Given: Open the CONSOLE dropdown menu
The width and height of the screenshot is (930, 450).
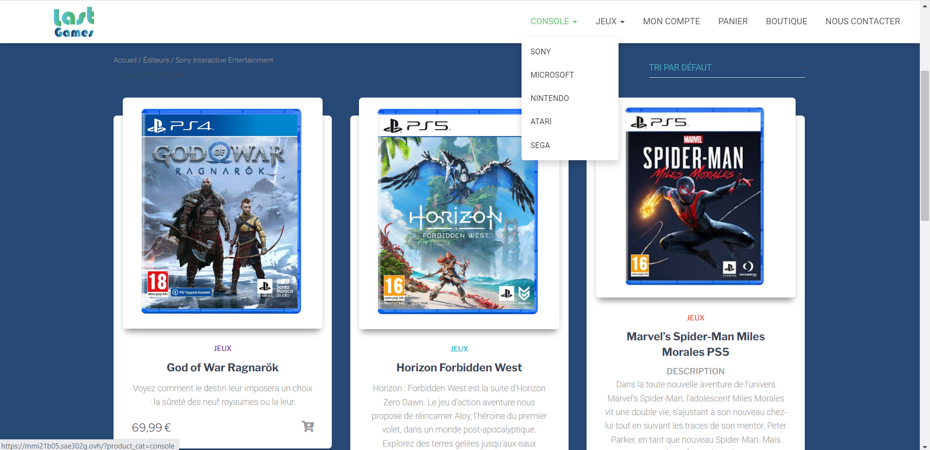Looking at the screenshot, I should tap(554, 21).
